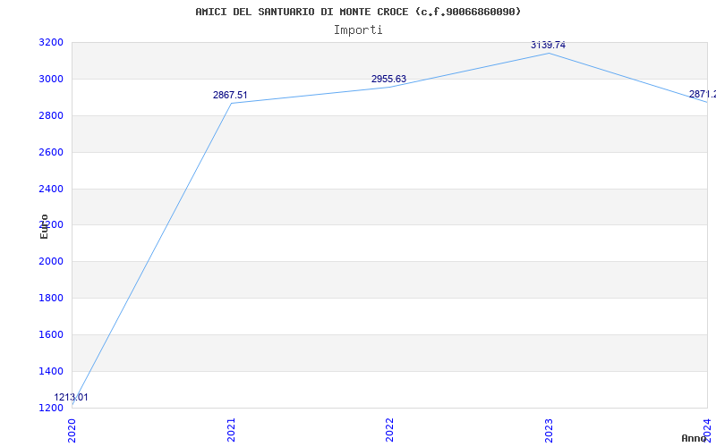Click the 2800 y-axis tick label

[50, 116]
